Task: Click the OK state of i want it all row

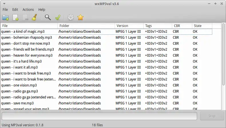Action: tap(195, 67)
